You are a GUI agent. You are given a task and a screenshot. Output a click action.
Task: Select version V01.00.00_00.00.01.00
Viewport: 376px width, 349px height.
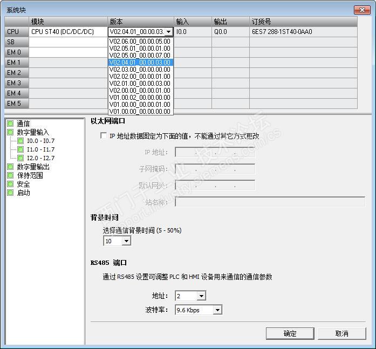click(x=140, y=105)
